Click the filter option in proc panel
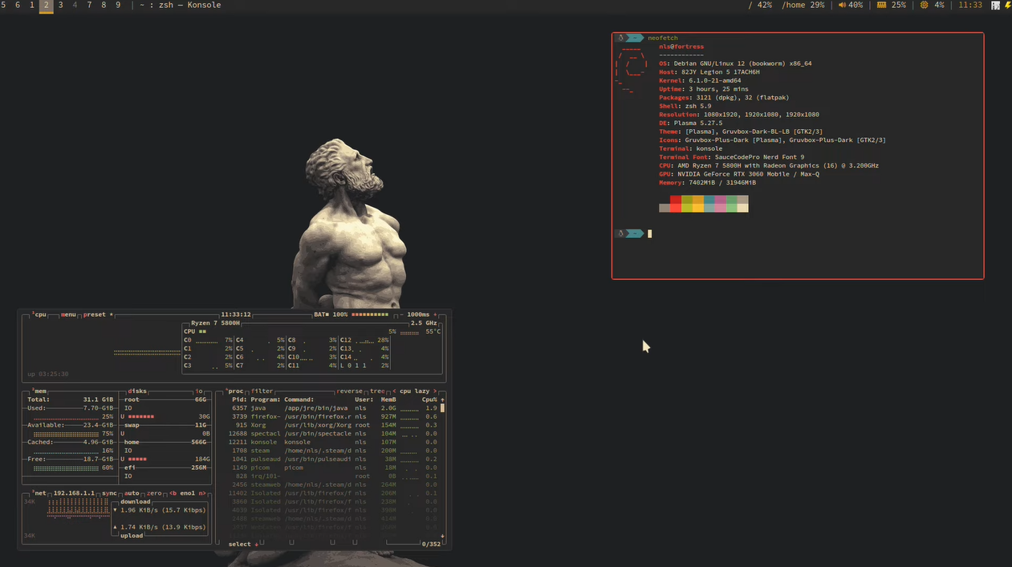This screenshot has width=1012, height=567. 262,391
